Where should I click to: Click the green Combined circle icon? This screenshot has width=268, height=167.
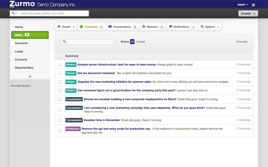click(x=81, y=27)
